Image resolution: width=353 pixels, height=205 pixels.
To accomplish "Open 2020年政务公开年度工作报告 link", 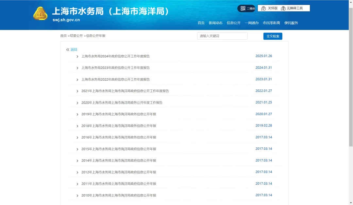I will pos(122,102).
